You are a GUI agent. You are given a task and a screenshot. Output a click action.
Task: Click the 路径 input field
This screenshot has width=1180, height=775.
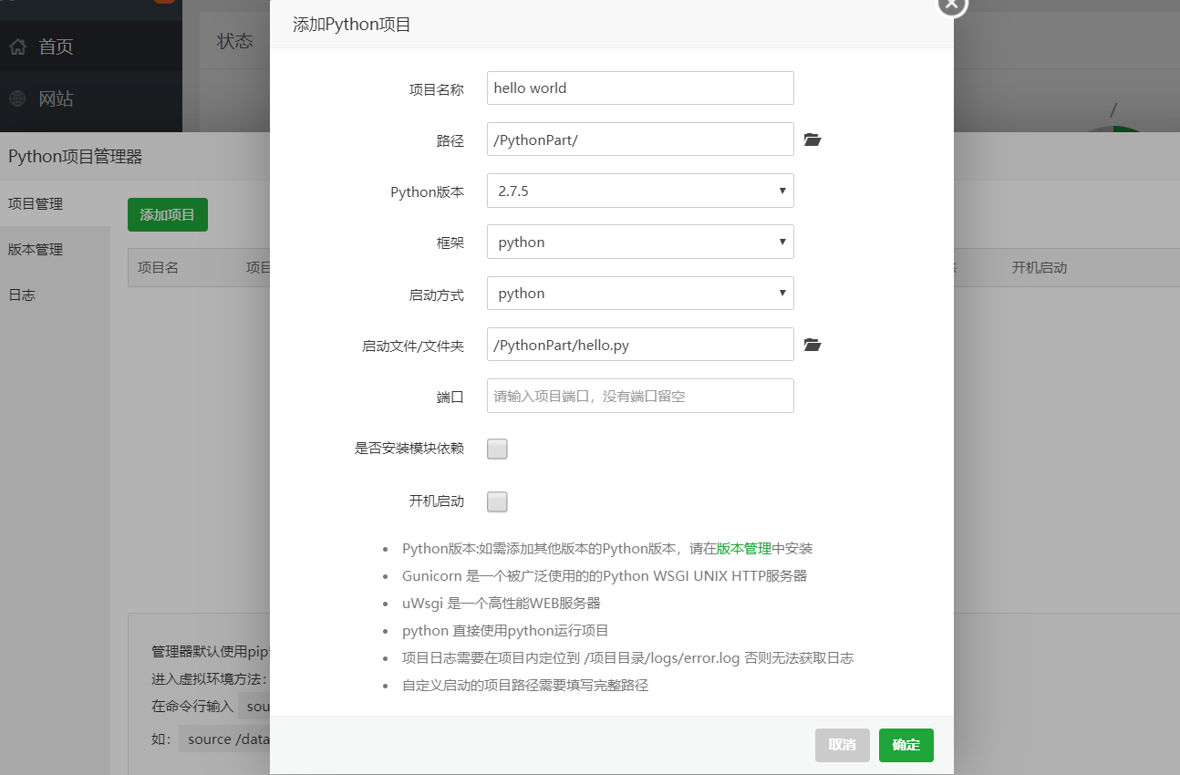[x=640, y=139]
